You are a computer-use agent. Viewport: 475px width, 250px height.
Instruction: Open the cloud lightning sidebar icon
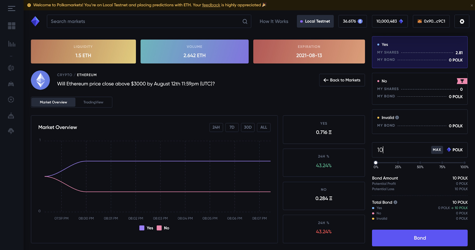[11, 131]
